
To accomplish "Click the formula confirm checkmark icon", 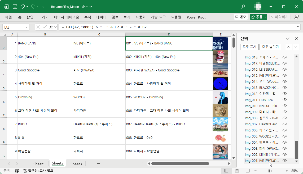I will pos(45,27).
